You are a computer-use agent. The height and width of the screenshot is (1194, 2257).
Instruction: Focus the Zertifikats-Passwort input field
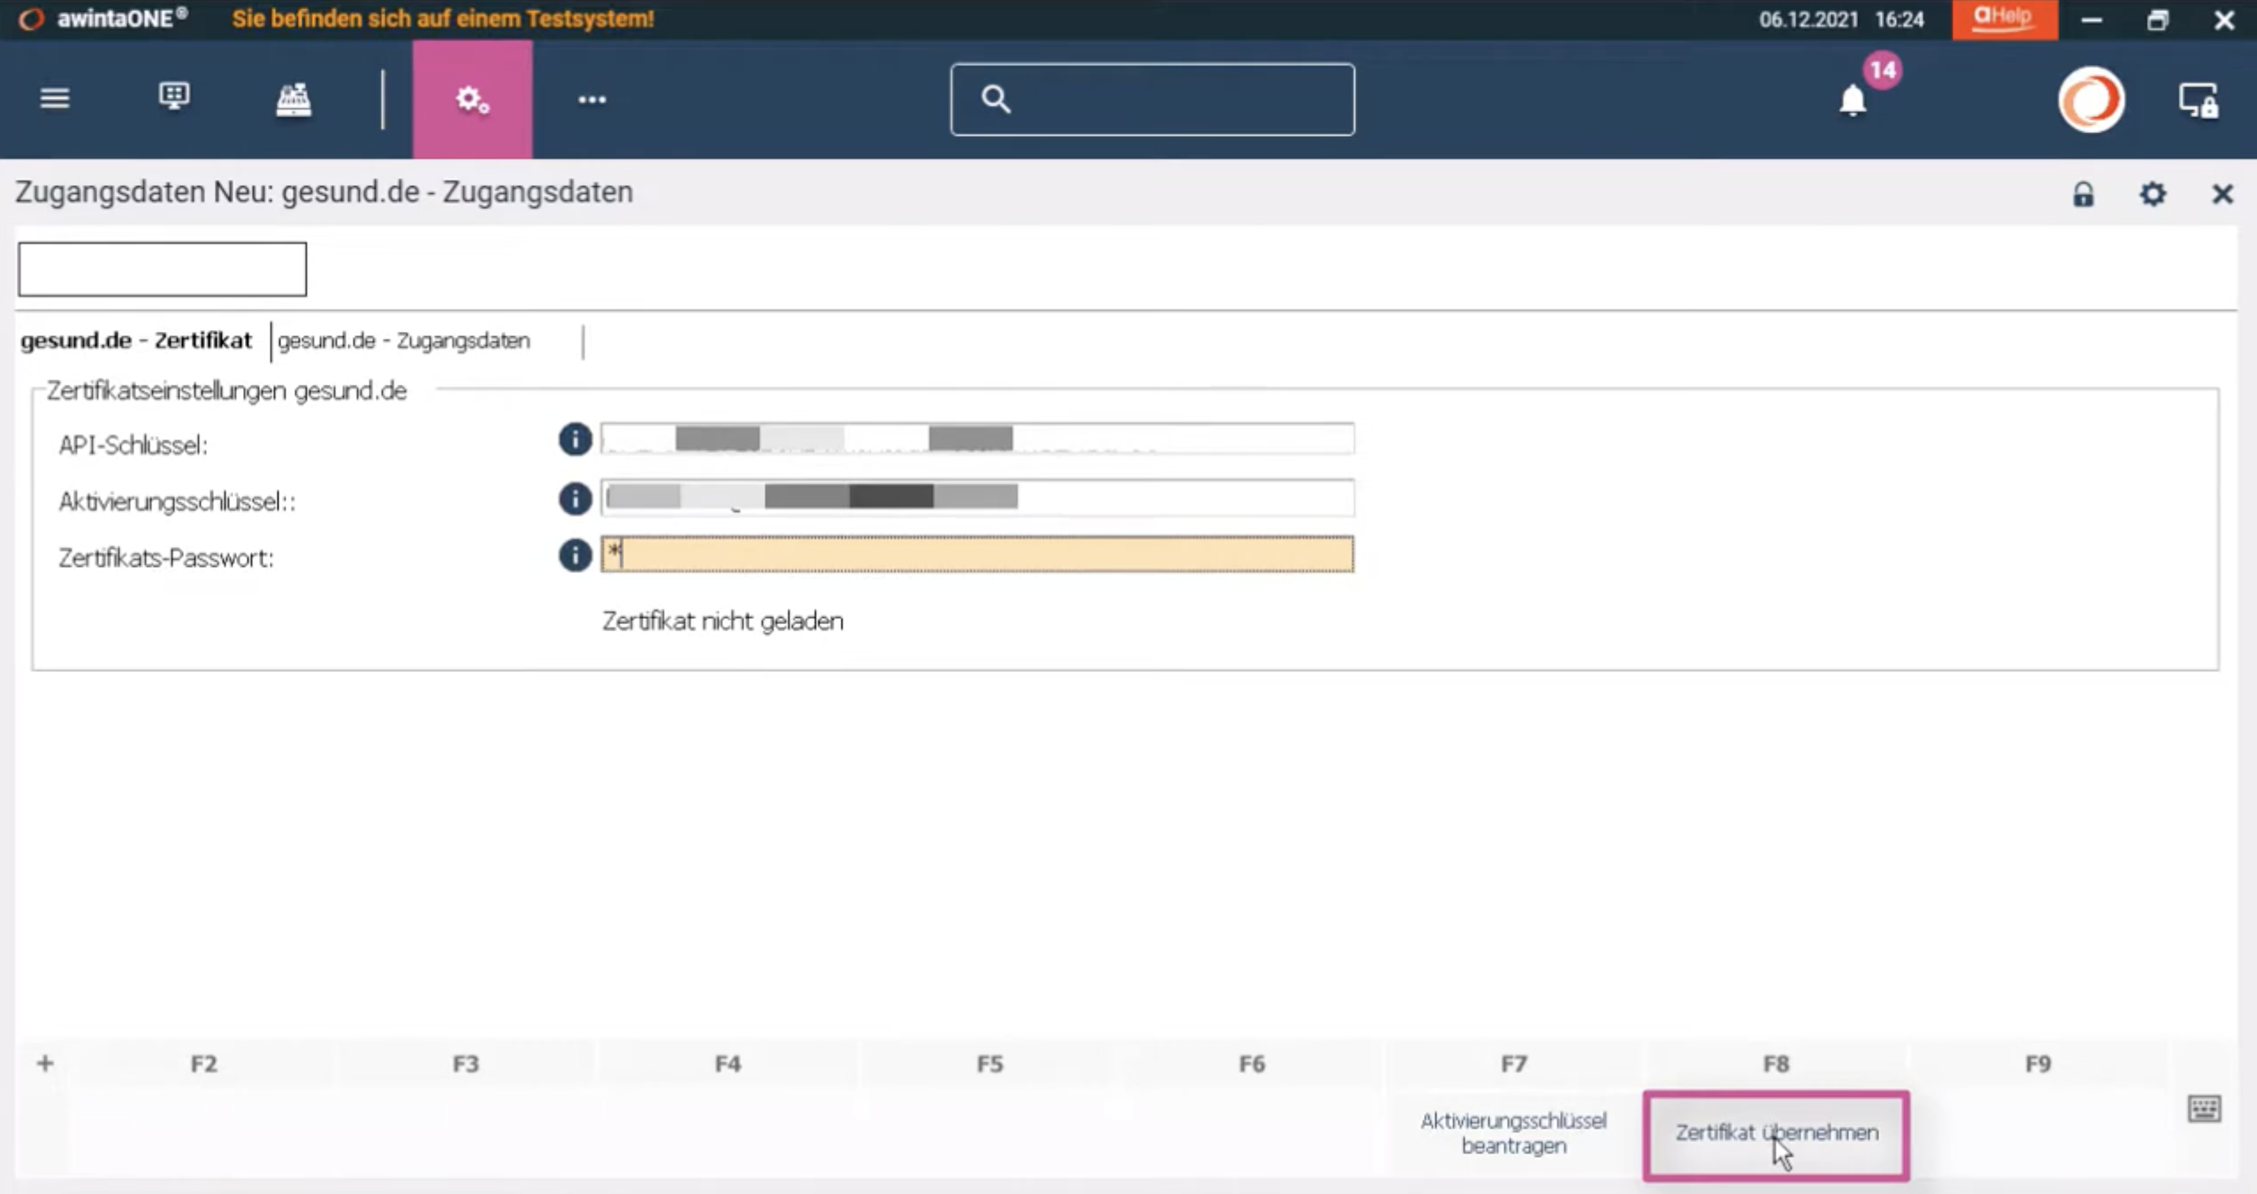click(x=977, y=555)
